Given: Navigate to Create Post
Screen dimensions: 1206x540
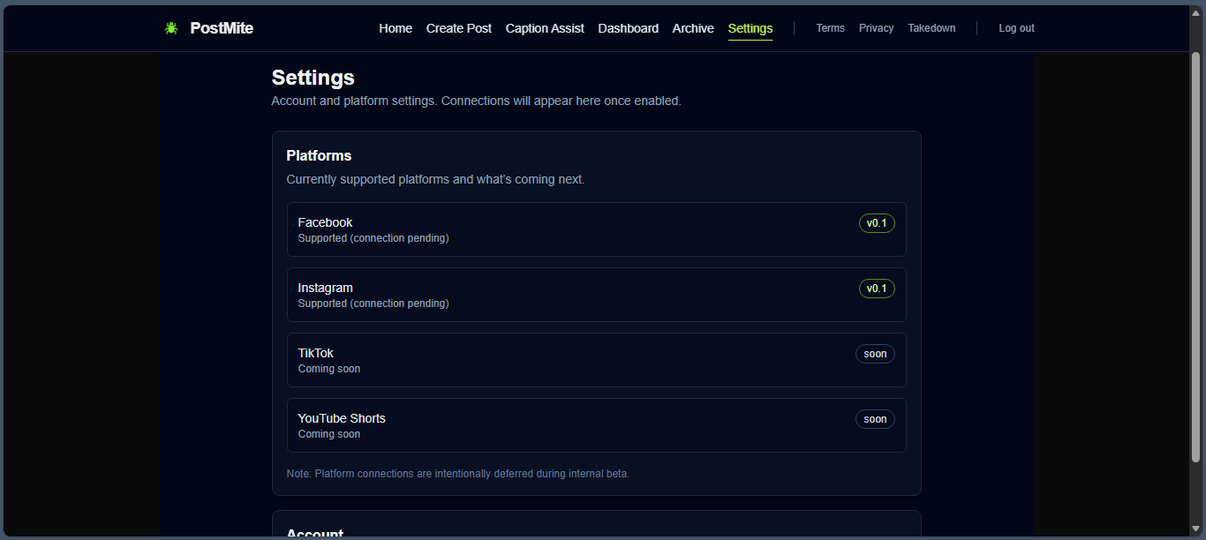Looking at the screenshot, I should (458, 27).
